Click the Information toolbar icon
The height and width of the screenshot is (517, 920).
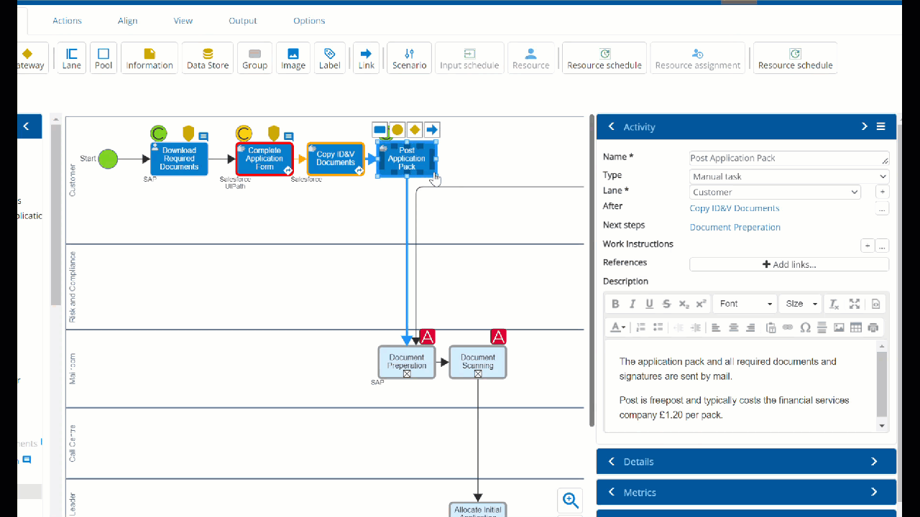(x=149, y=57)
